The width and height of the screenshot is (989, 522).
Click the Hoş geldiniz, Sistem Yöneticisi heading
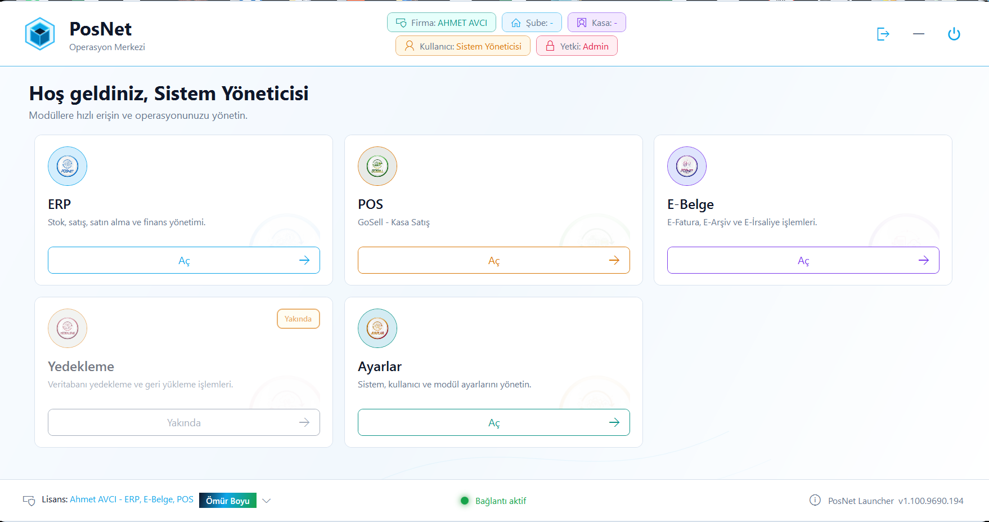(169, 93)
